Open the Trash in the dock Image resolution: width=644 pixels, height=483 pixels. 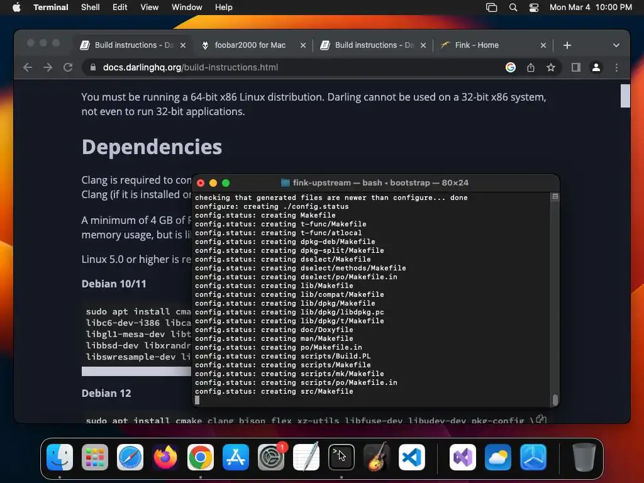click(x=584, y=457)
